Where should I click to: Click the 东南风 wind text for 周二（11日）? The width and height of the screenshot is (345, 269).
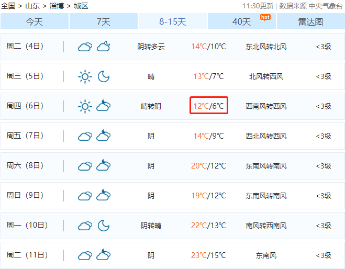266,255
